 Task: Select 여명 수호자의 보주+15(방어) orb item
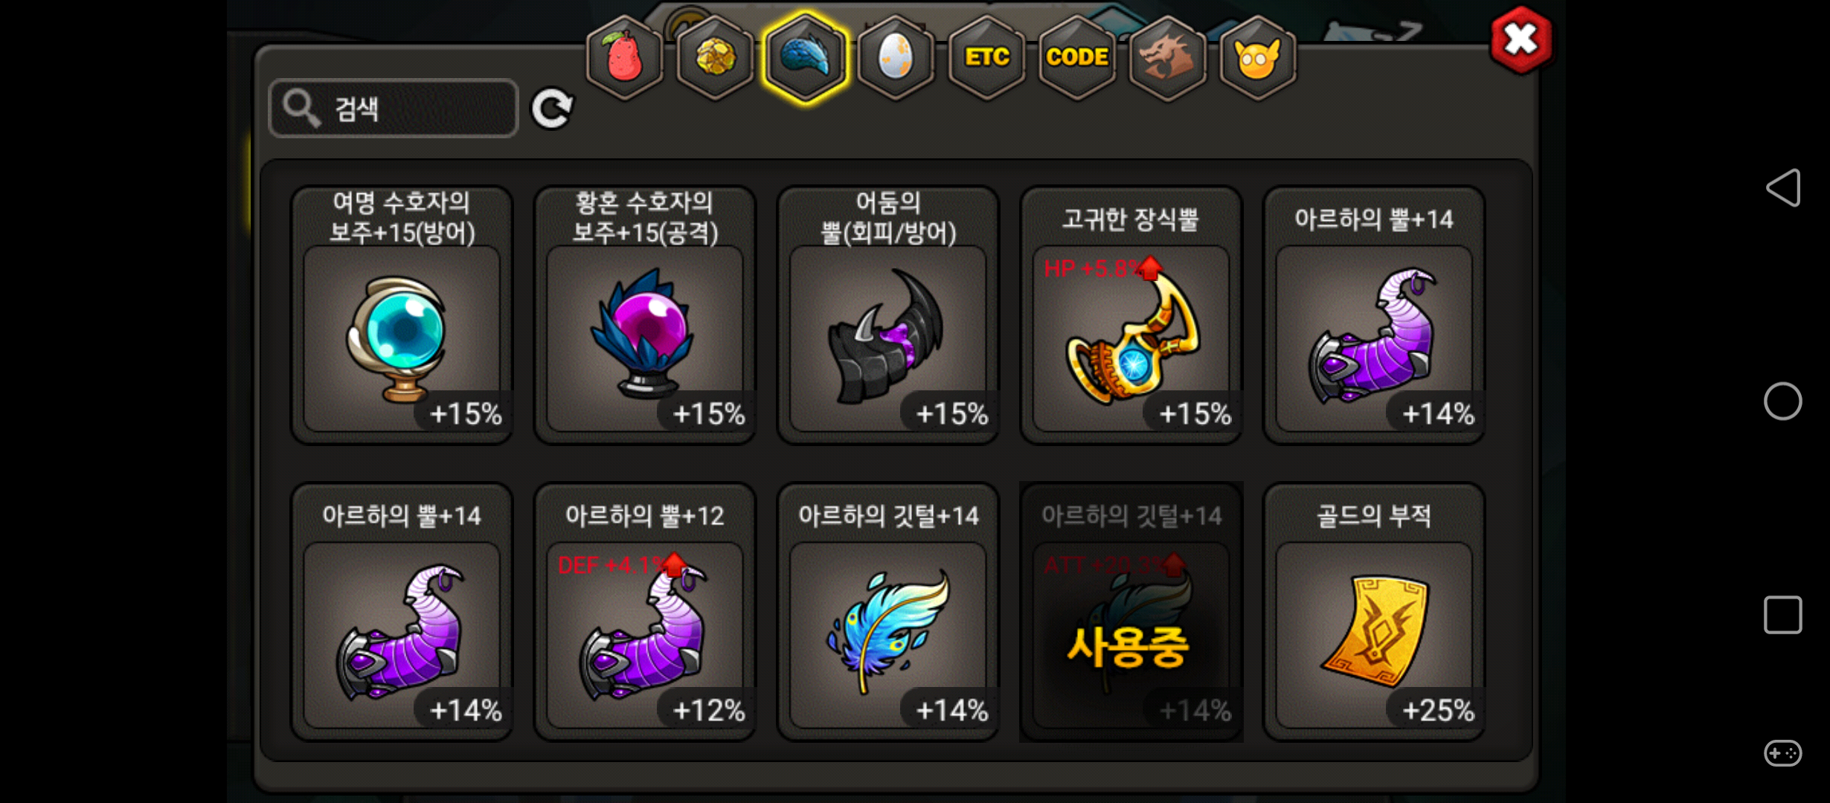[x=402, y=315]
